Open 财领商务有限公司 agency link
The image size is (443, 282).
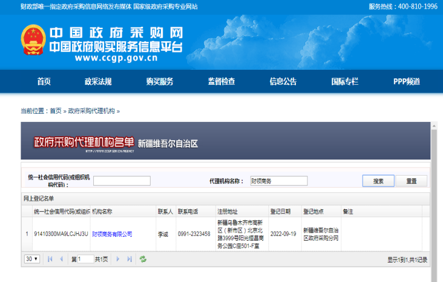112,234
